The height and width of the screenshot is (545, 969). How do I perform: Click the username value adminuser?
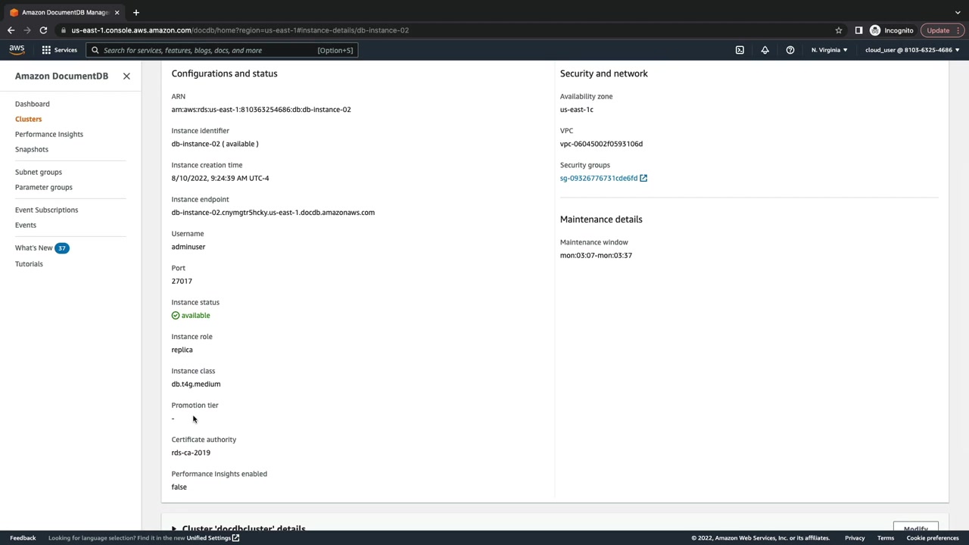(x=189, y=247)
